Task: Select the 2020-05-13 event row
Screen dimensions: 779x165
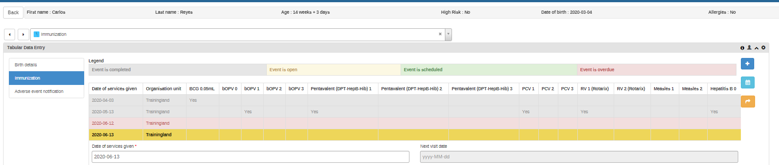Action: [415, 112]
